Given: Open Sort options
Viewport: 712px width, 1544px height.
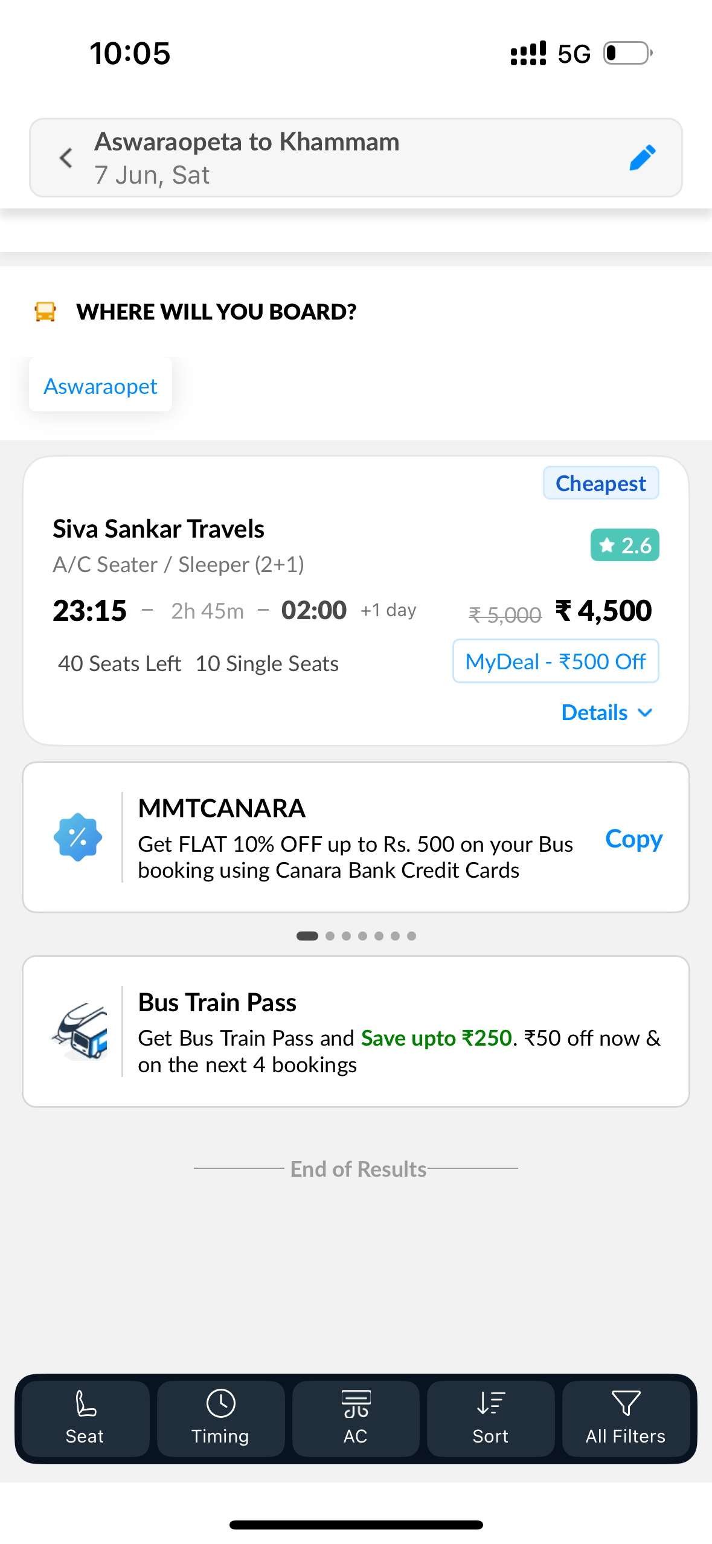Looking at the screenshot, I should pyautogui.click(x=490, y=1418).
